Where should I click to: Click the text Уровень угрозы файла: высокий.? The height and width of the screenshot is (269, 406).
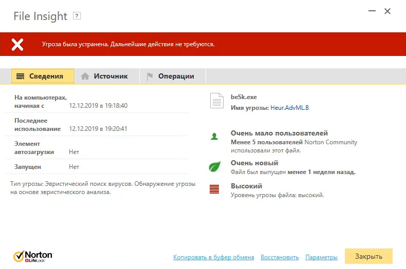click(x=278, y=195)
